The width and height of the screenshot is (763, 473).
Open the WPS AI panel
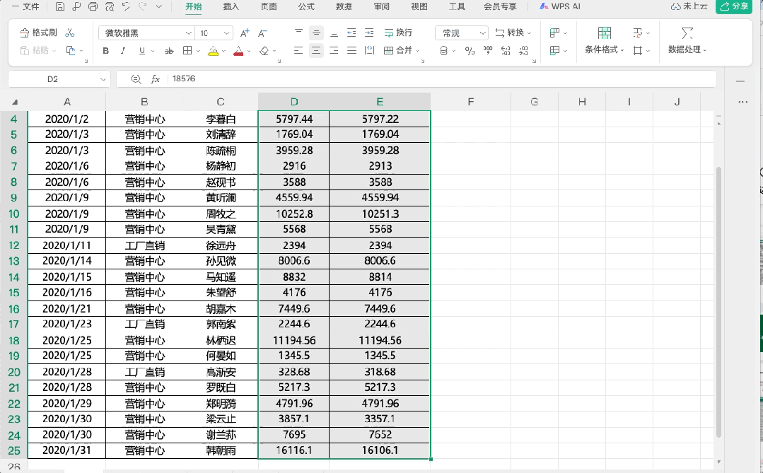pyautogui.click(x=559, y=6)
